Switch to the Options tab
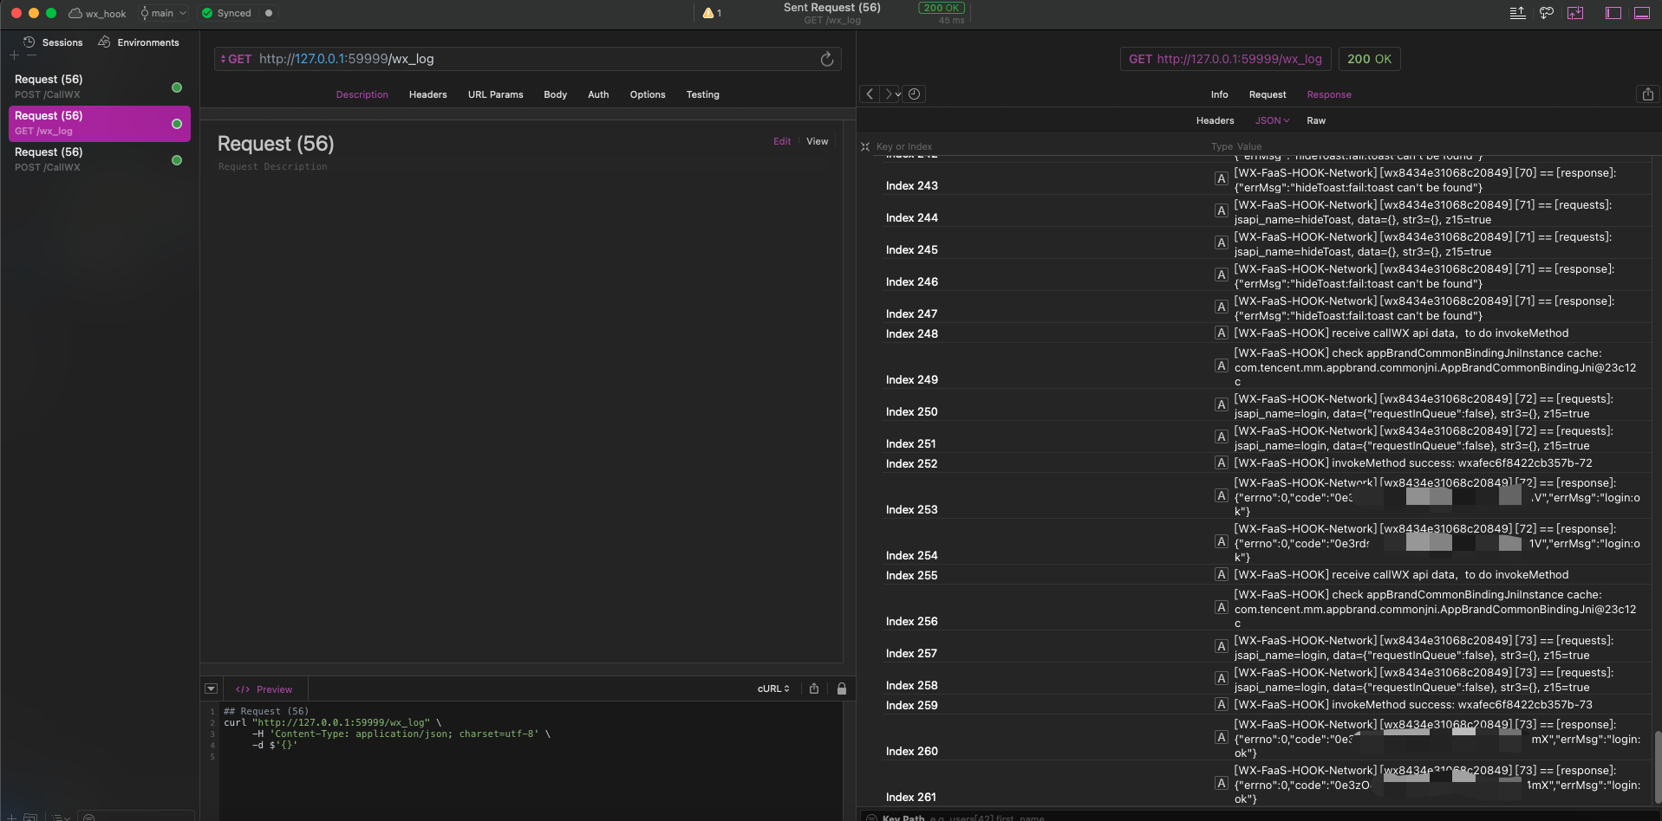The image size is (1662, 821). point(648,94)
